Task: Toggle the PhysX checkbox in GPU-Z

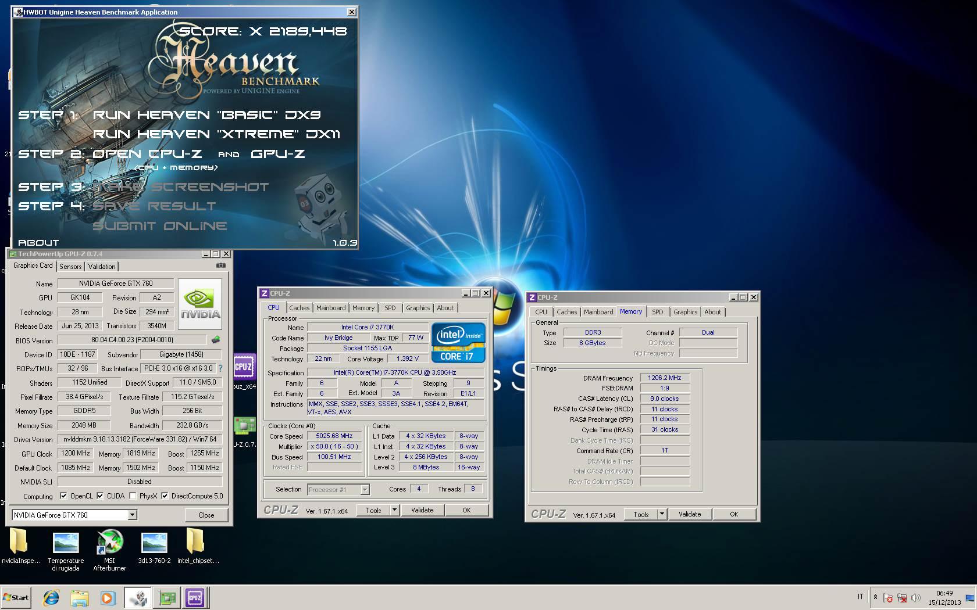Action: pos(133,496)
